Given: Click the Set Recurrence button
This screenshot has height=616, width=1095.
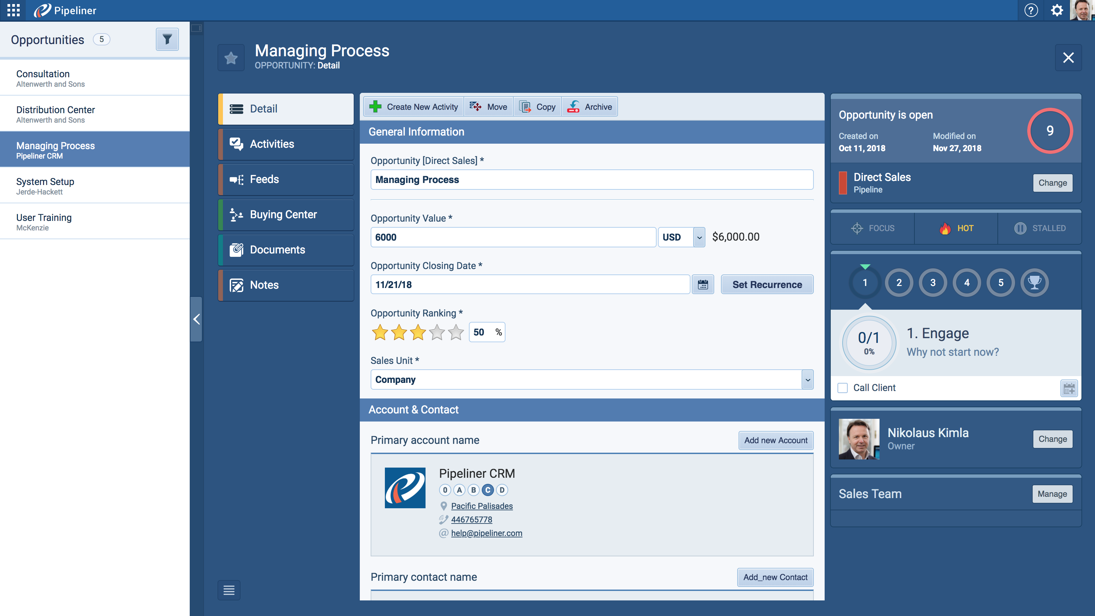Looking at the screenshot, I should point(767,284).
